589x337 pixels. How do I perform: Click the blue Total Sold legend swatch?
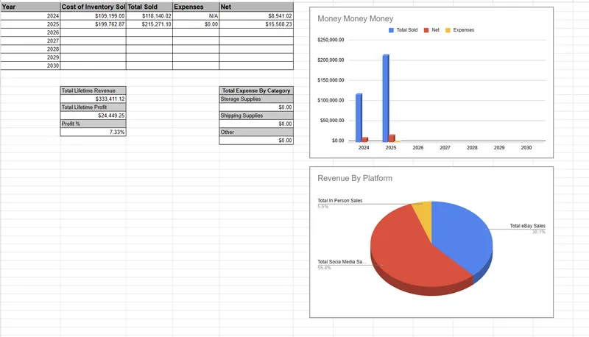391,30
